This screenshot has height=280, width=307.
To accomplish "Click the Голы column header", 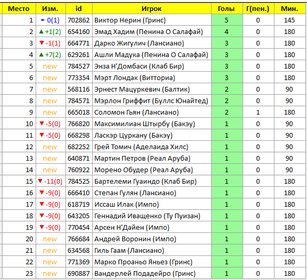I will pyautogui.click(x=227, y=8).
